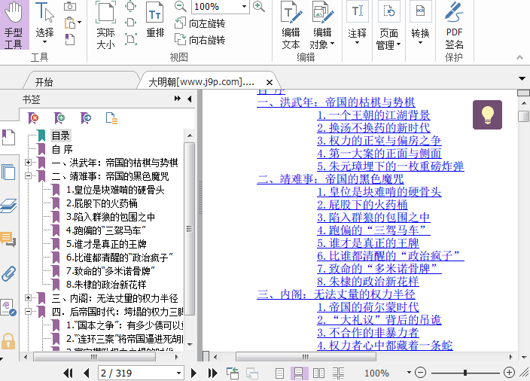
Task: Select the 目录 bookmark
Action: [61, 136]
